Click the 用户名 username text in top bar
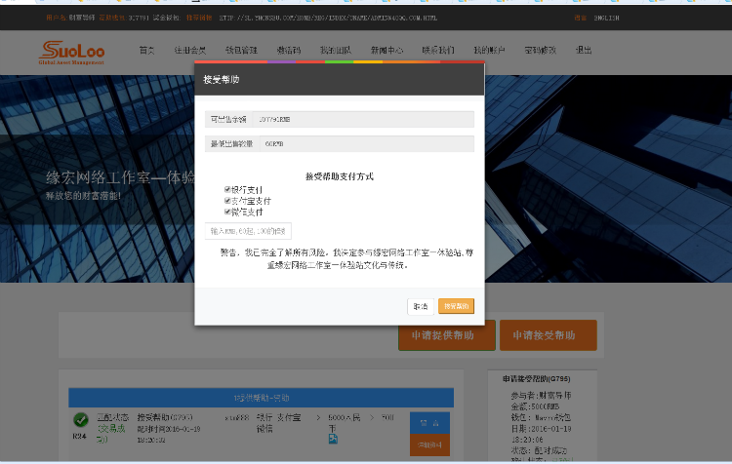Screen dimensions: 732x464 point(70,18)
